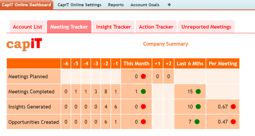Open the CapiT Online Settings tab

pos(79,5)
